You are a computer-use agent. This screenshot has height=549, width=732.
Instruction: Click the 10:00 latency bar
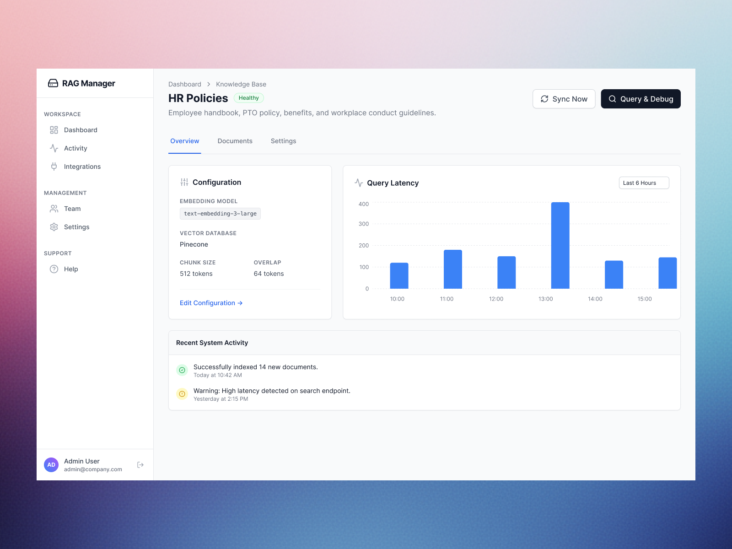point(399,275)
